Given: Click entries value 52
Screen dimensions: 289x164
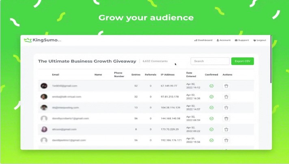Looking at the screenshot, I should 136,86.
